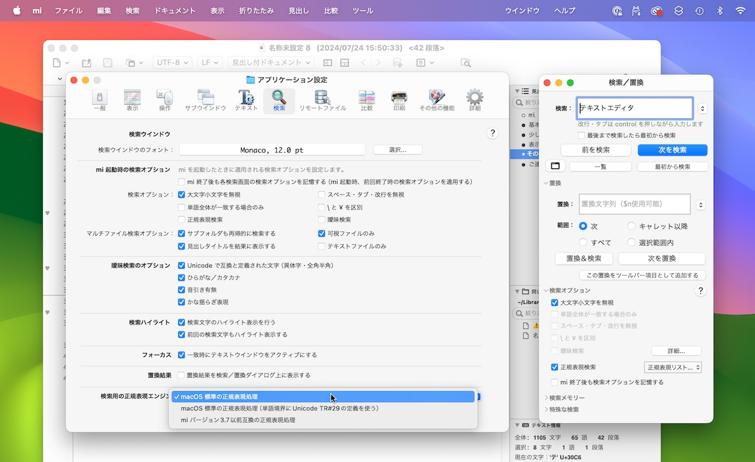755x462 pixels.
Task: Select the 検索 preferences pane icon
Action: coord(279,100)
